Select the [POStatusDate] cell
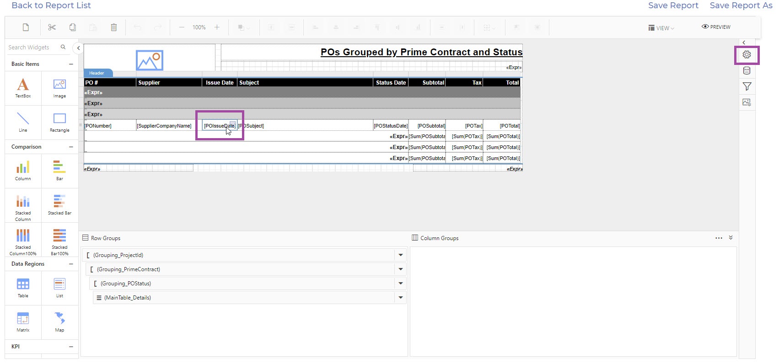The height and width of the screenshot is (364, 779). coord(391,126)
